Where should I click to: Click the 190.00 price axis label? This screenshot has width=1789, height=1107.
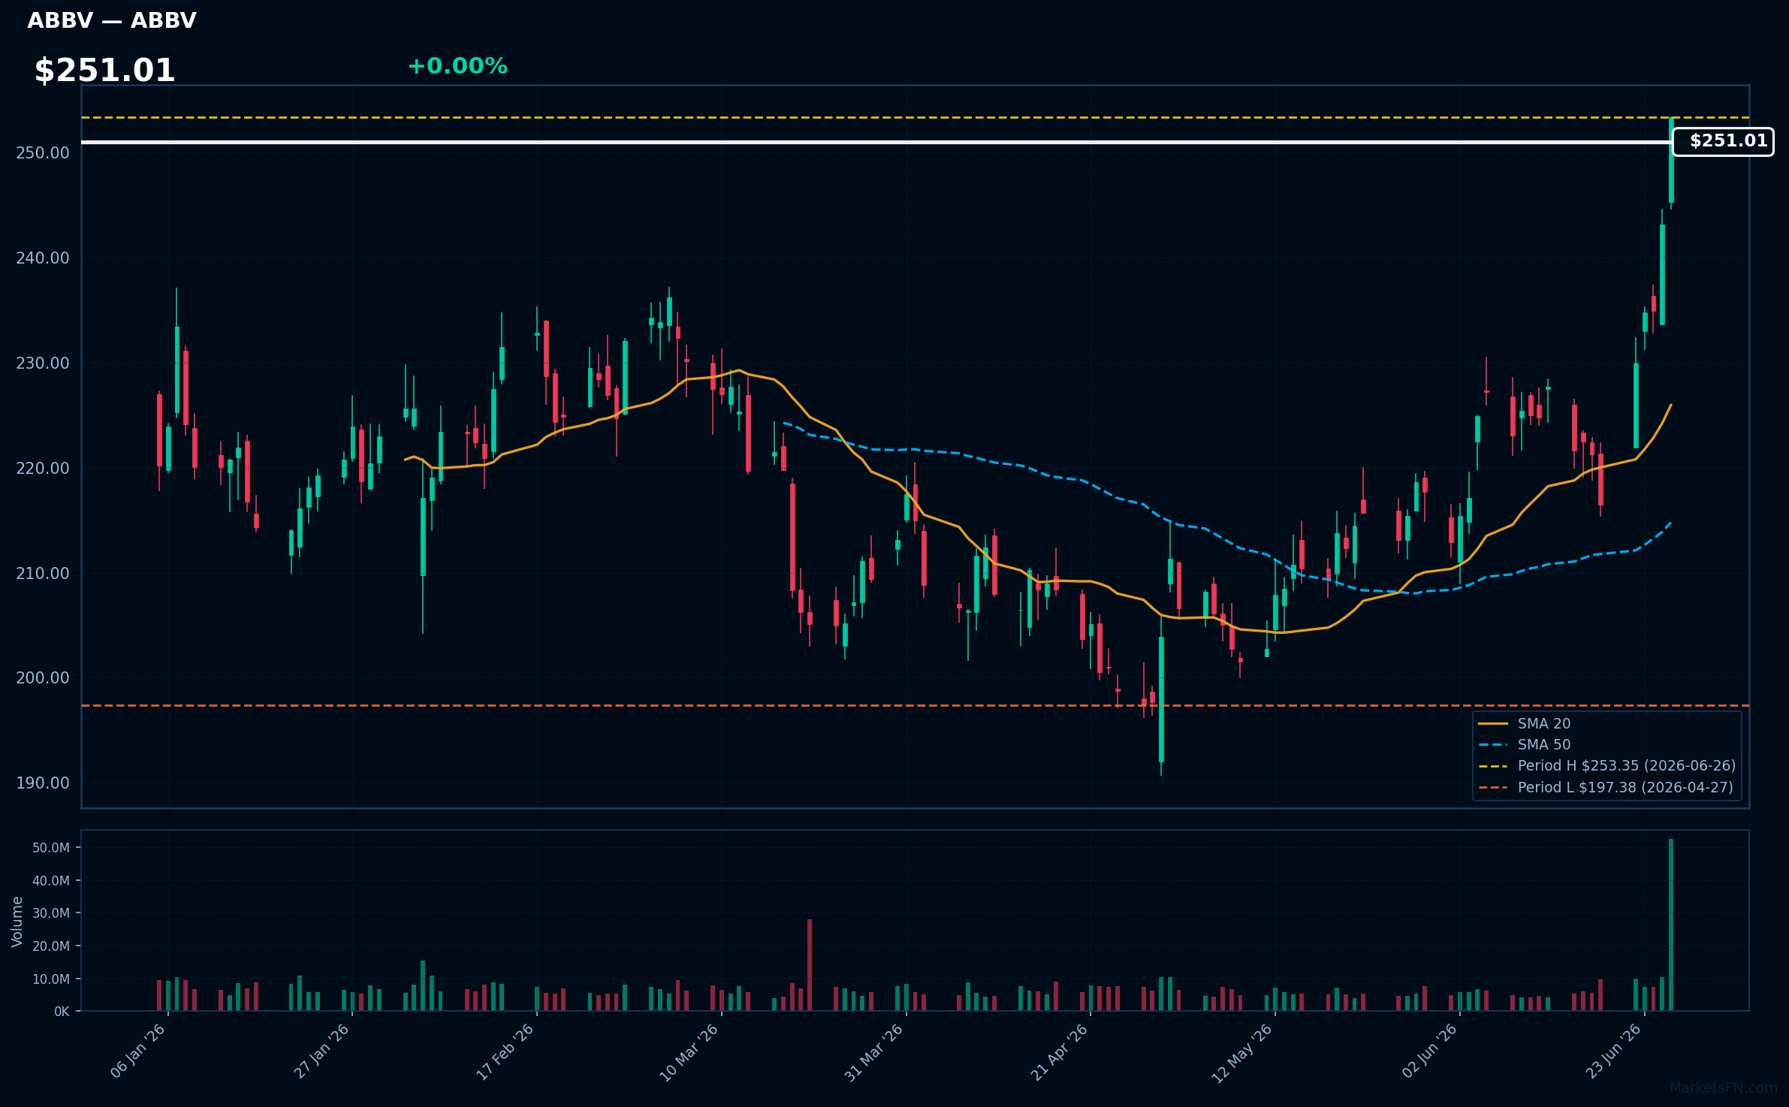[x=42, y=783]
